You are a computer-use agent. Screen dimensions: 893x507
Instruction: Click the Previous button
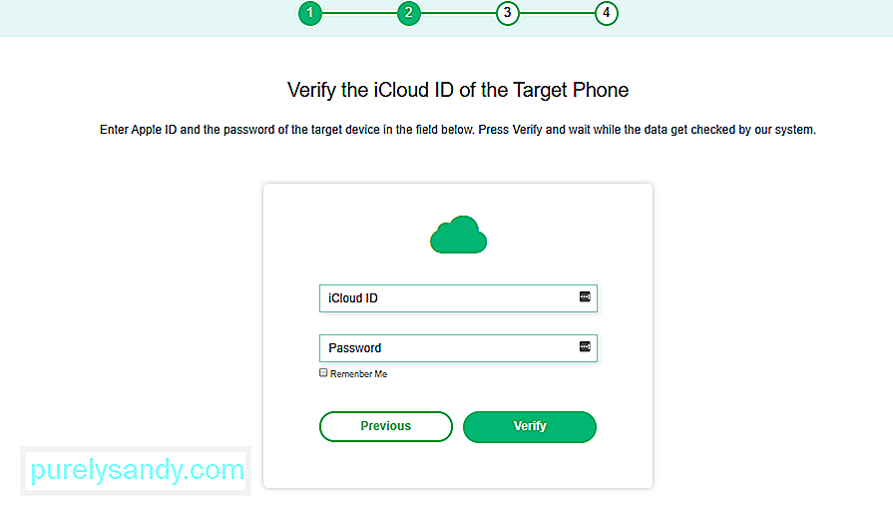pyautogui.click(x=386, y=427)
